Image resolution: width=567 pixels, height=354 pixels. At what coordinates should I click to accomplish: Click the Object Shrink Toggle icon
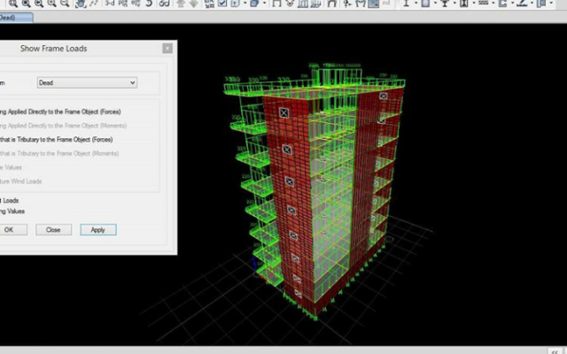[209, 4]
